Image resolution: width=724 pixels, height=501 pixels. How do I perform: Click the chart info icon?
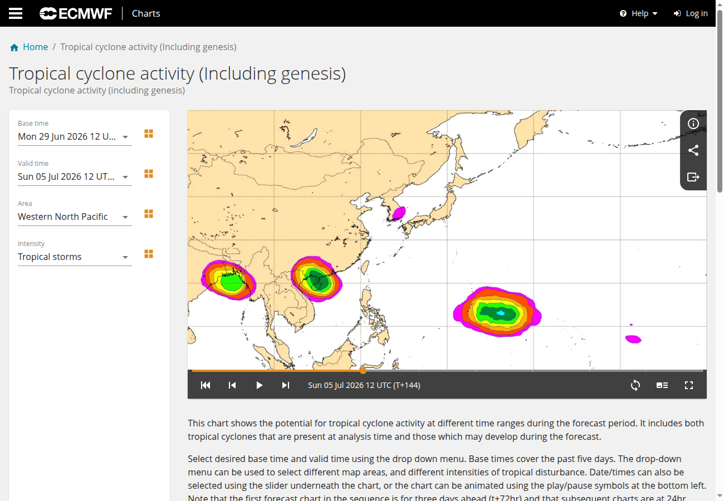[x=693, y=124]
